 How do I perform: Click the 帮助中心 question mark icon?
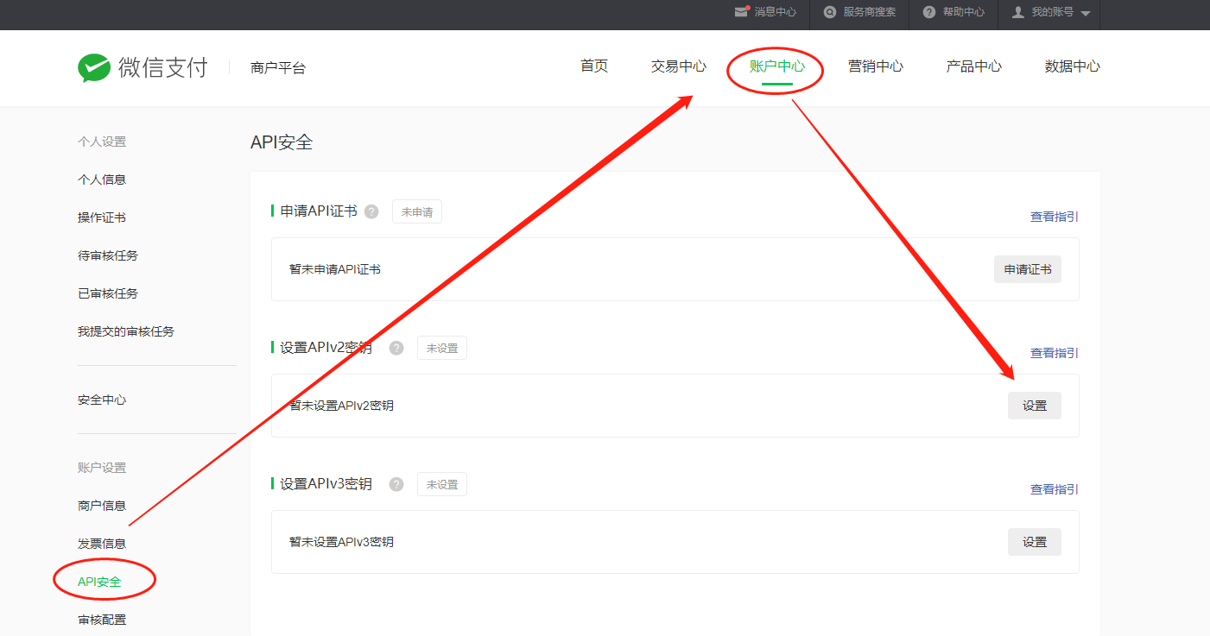[929, 12]
